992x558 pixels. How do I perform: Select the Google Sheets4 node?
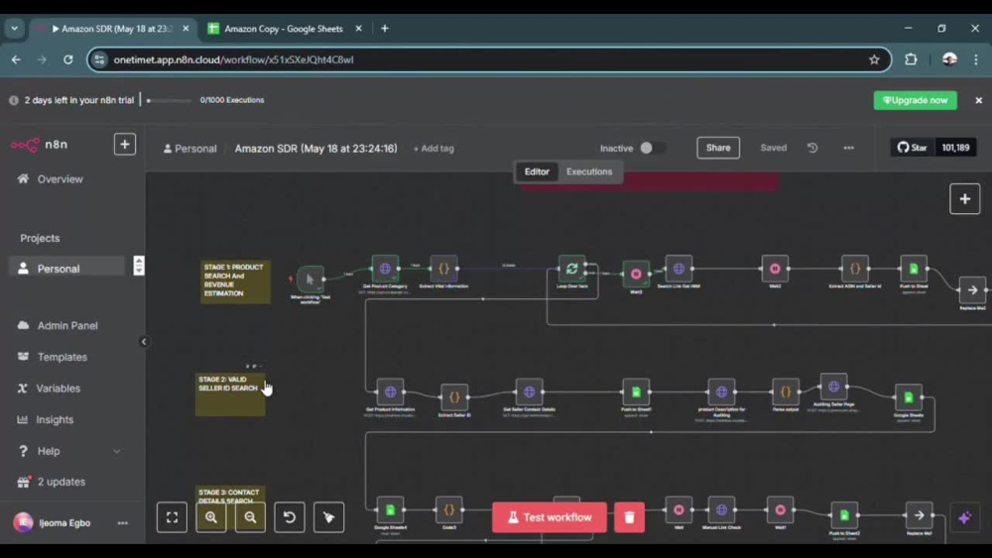[390, 509]
